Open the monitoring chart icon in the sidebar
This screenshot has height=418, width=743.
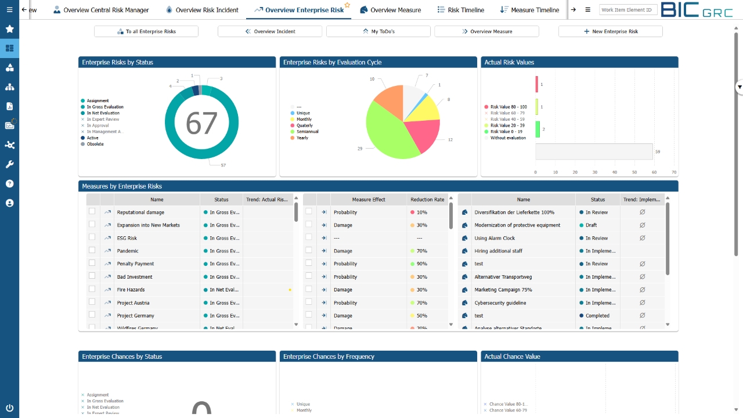pos(9,125)
